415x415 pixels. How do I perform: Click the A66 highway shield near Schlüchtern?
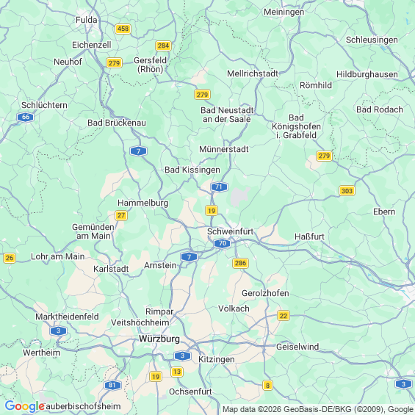(x=26, y=117)
